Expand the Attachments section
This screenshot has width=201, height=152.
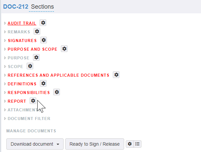click(5, 110)
